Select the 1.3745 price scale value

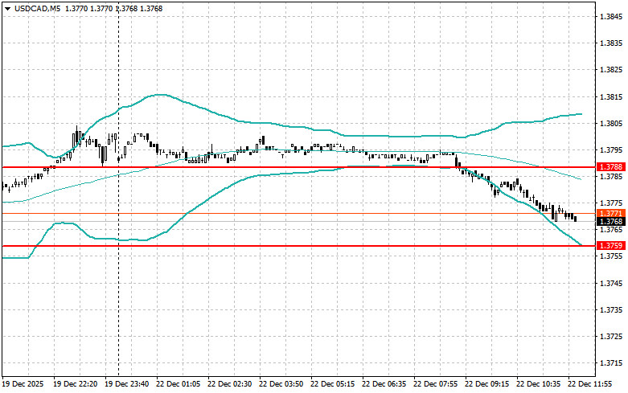611,284
